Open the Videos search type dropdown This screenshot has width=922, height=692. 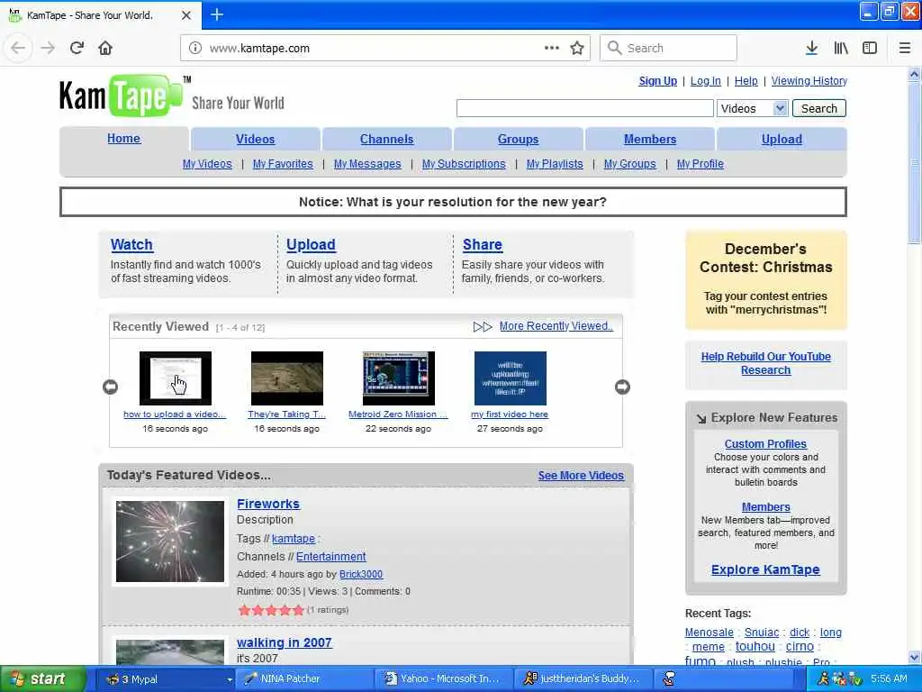[752, 108]
